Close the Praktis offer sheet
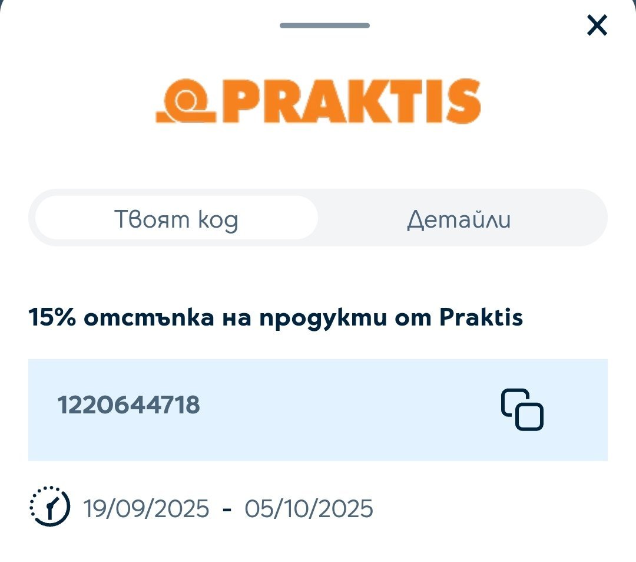636x562 pixels. [x=597, y=25]
